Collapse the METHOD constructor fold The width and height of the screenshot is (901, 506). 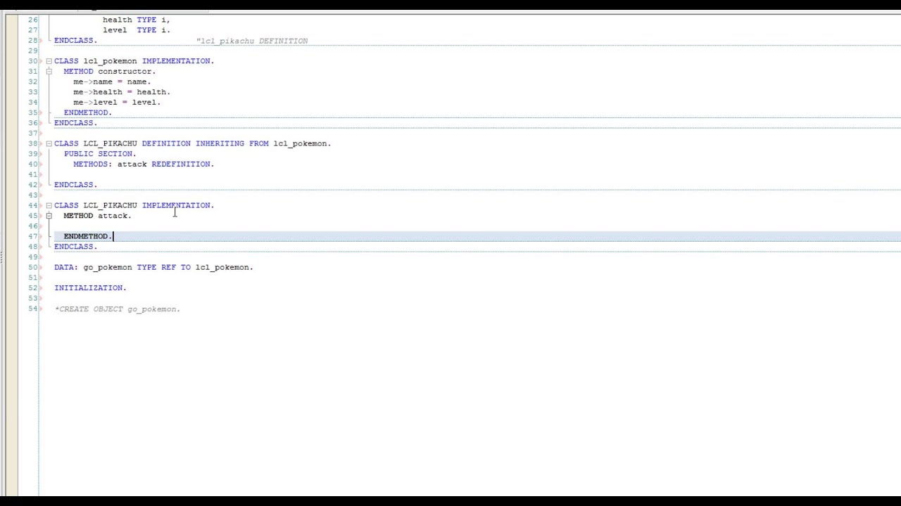point(49,72)
